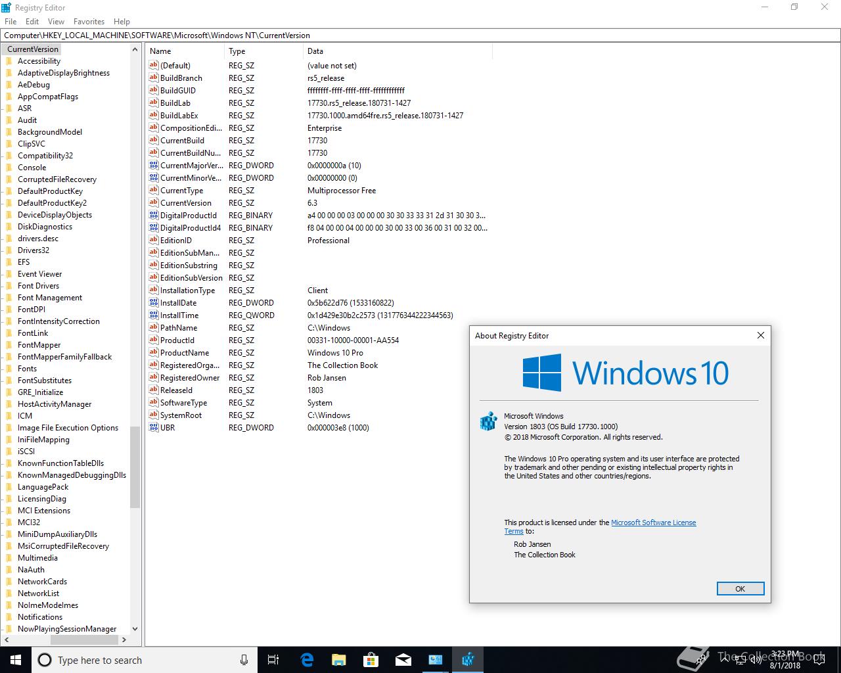Click the Fonts key folder icon

point(9,369)
